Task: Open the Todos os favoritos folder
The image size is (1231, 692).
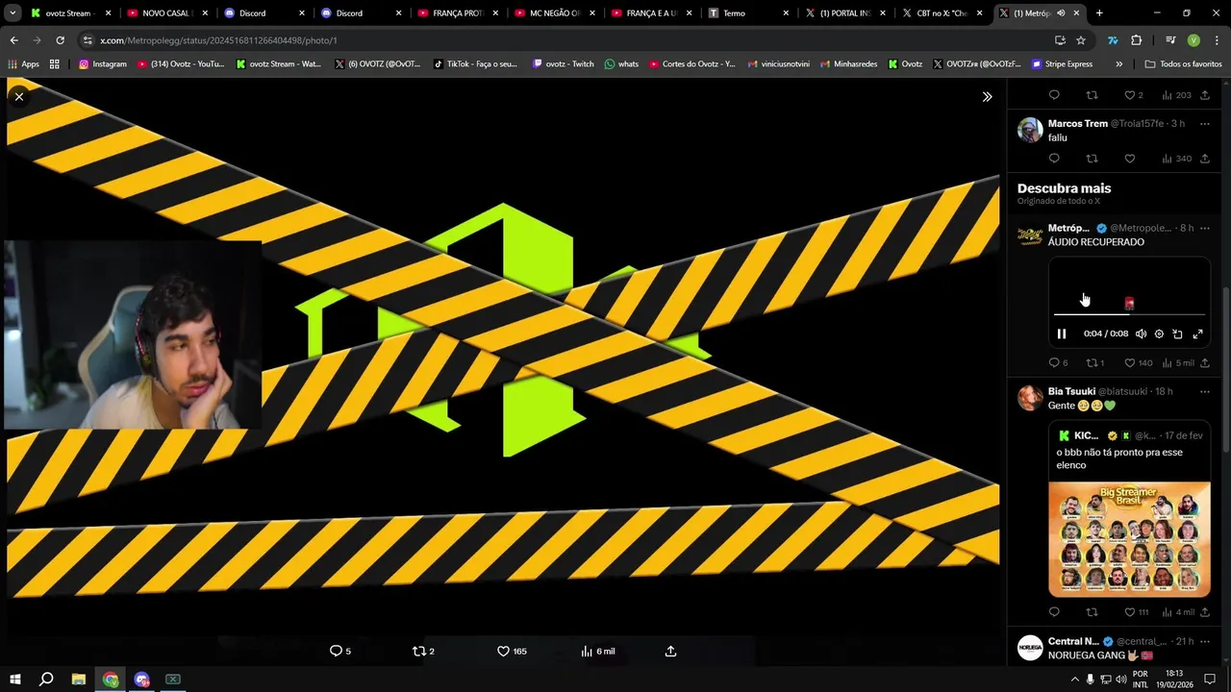Action: 1183,63
